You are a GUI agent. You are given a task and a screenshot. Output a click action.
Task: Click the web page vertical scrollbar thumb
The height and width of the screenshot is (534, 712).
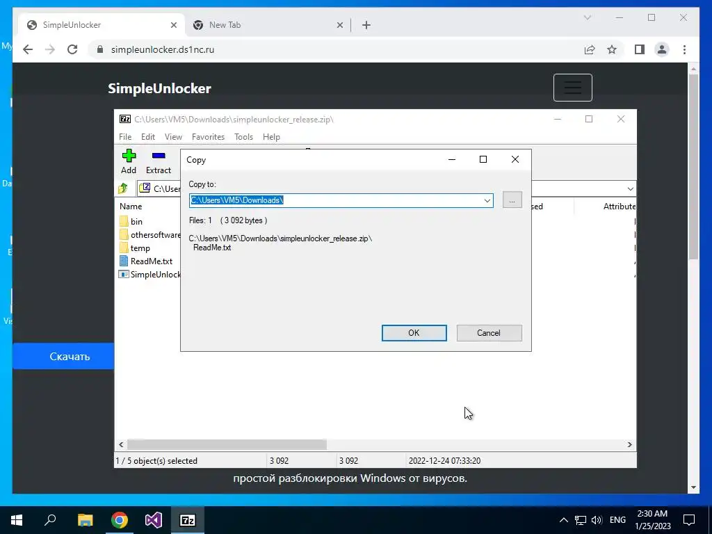[693, 167]
